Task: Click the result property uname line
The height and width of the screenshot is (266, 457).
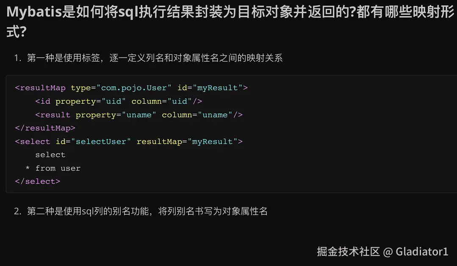Action: pos(139,115)
